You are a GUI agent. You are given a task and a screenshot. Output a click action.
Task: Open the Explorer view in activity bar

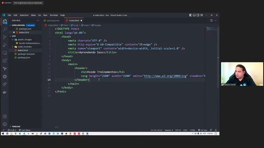tap(5, 21)
